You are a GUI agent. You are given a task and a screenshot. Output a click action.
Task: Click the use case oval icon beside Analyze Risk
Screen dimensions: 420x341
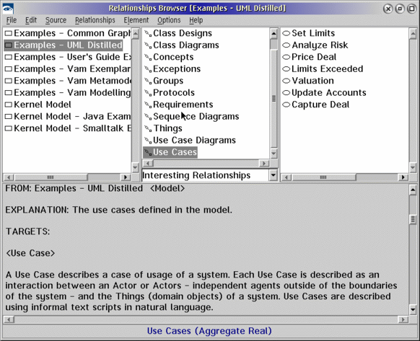click(286, 45)
